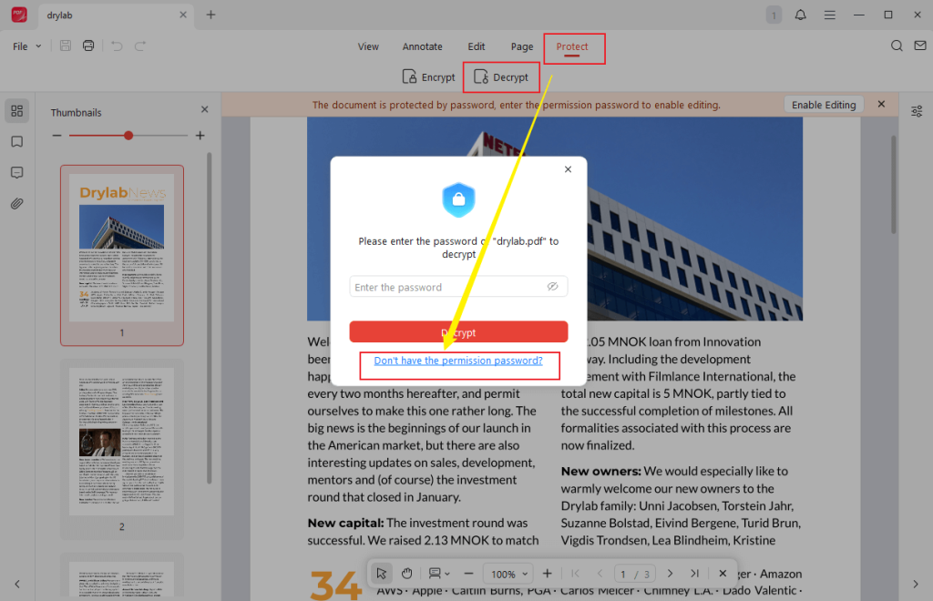Switch to the Annotate tab

pyautogui.click(x=422, y=46)
